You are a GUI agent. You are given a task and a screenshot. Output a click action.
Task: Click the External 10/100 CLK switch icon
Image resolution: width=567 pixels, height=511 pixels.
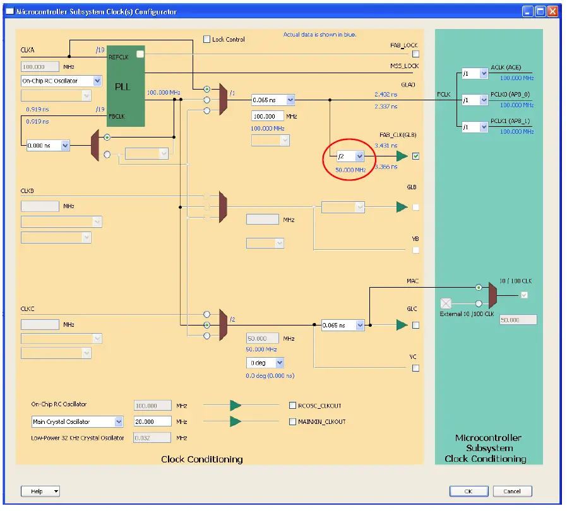point(446,303)
